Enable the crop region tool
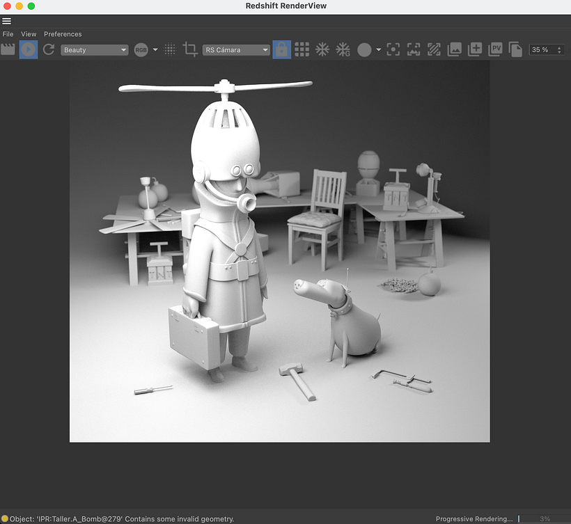 tap(190, 49)
